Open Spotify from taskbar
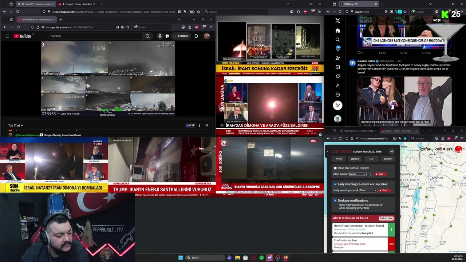466x262 pixels. coord(261,258)
